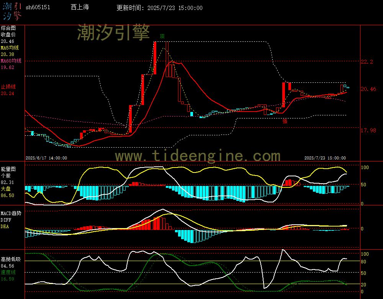Click the start date 2025/6/17 14:00:00
The image size is (383, 299).
[46, 158]
